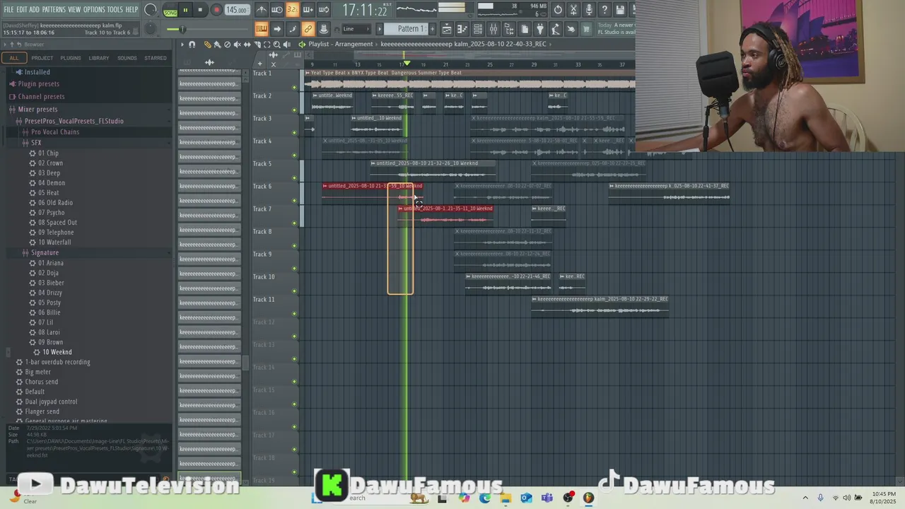The width and height of the screenshot is (905, 509).
Task: Click the Record button in transport
Action: coord(216,10)
